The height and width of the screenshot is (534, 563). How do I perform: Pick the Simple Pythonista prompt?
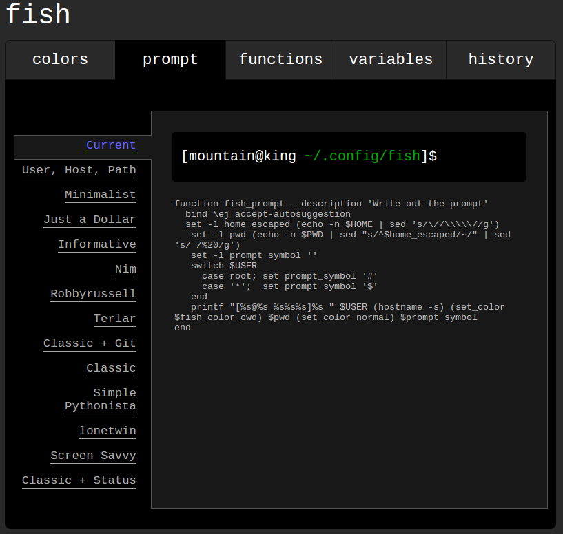[x=101, y=400]
